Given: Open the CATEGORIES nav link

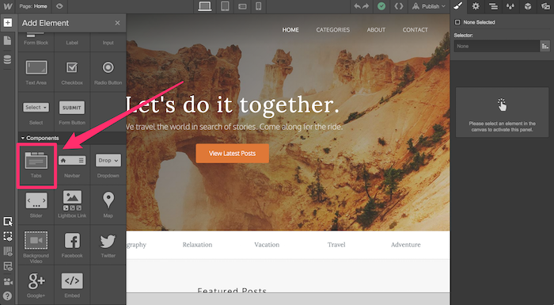Looking at the screenshot, I should click(x=333, y=30).
